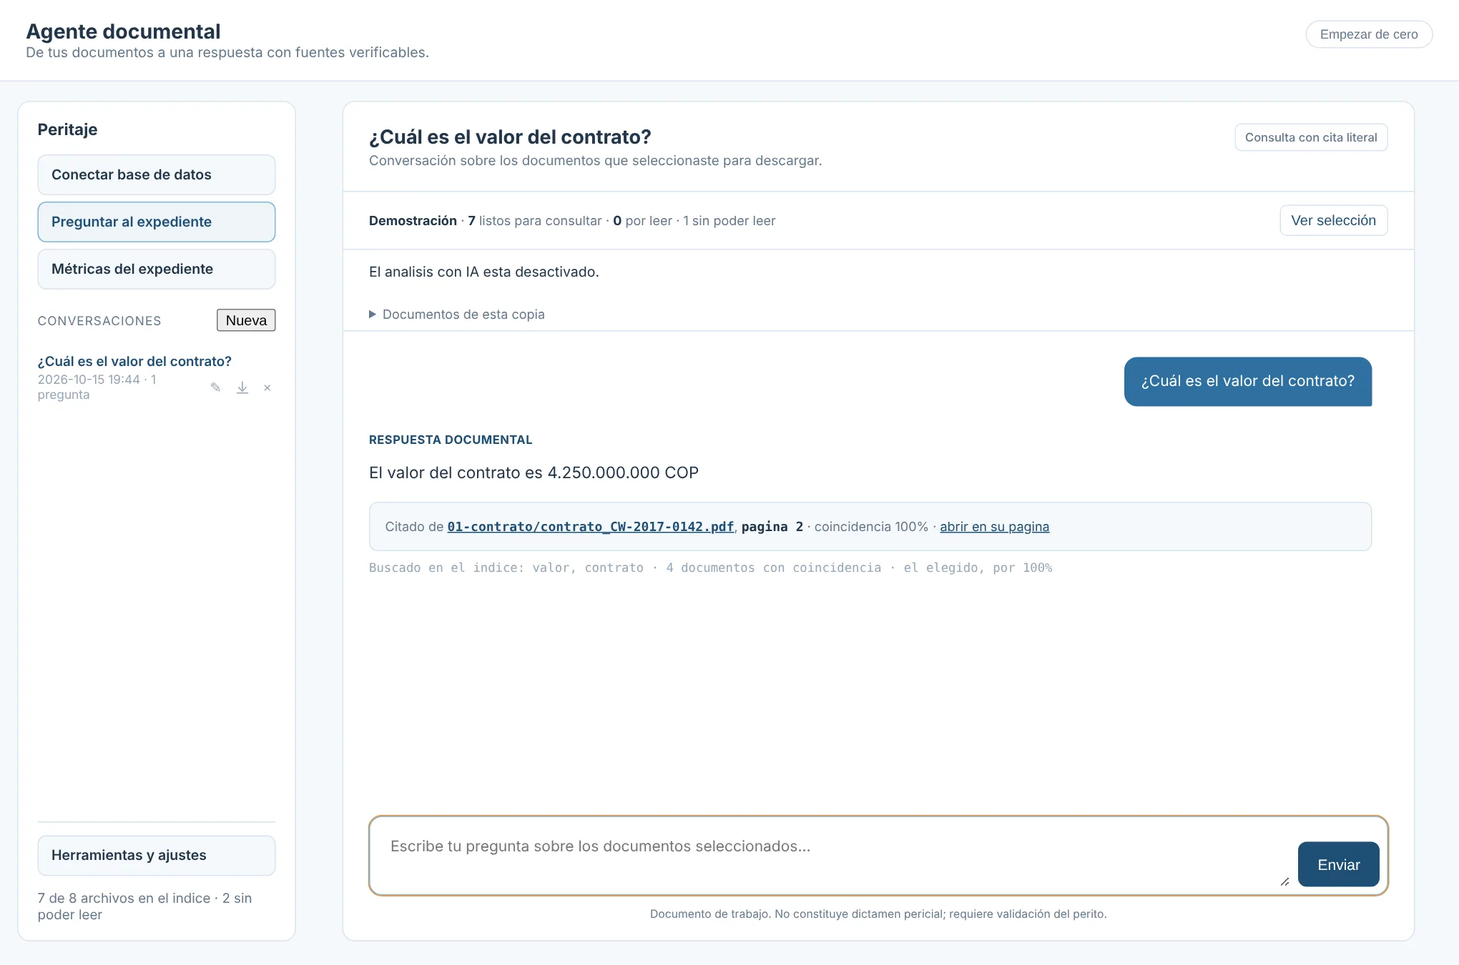The image size is (1459, 965).
Task: Click 7 de 8 archivos en el indice status
Action: (144, 906)
